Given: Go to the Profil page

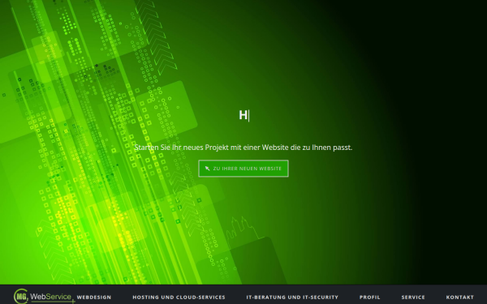Looking at the screenshot, I should pyautogui.click(x=369, y=298).
